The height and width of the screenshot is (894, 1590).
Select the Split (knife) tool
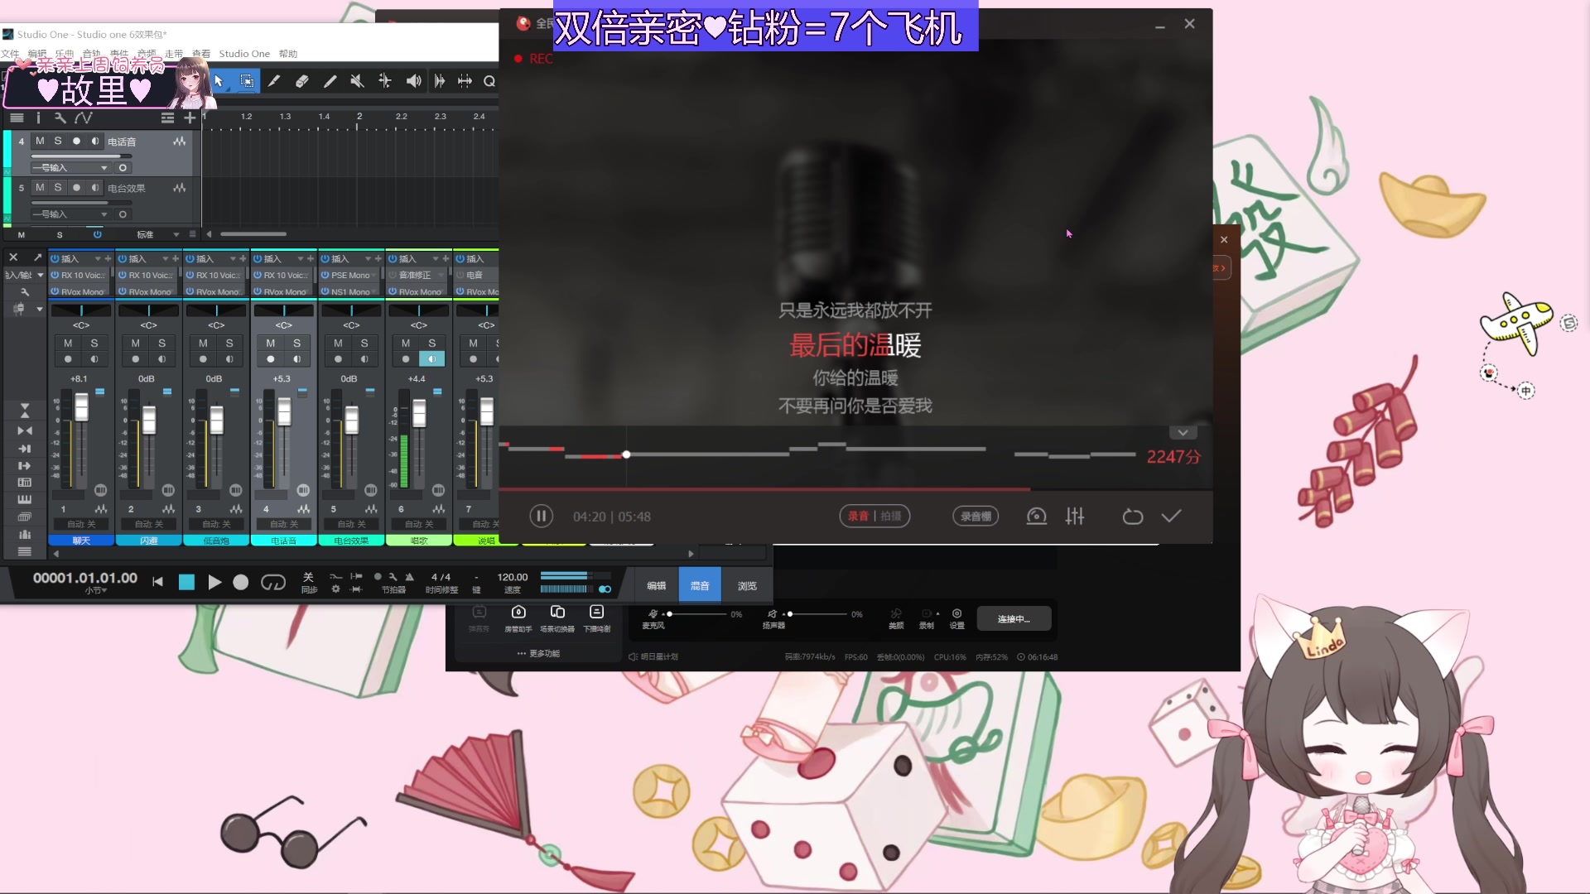tap(274, 81)
